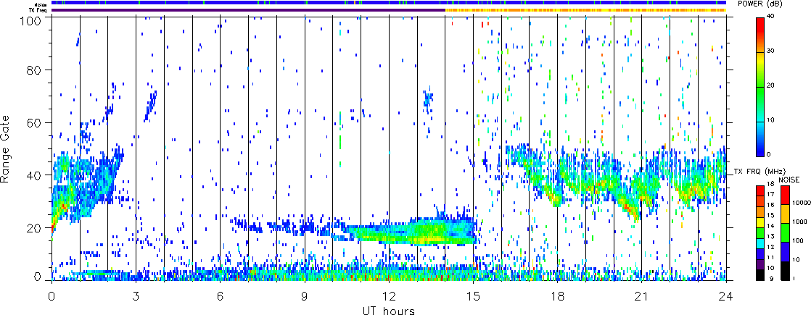Viewport: 811px width, 315px height.
Task: Click the orange part of the TX Freq strip
Action: tap(586, 10)
